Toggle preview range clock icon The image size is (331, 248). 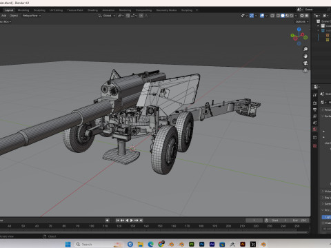[x=266, y=220]
